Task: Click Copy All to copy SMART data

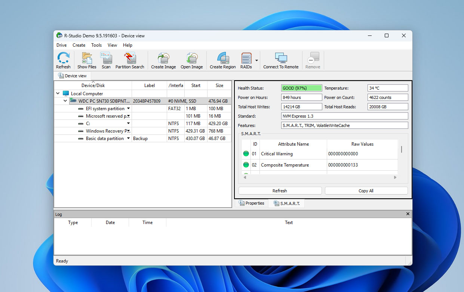Action: [x=366, y=190]
